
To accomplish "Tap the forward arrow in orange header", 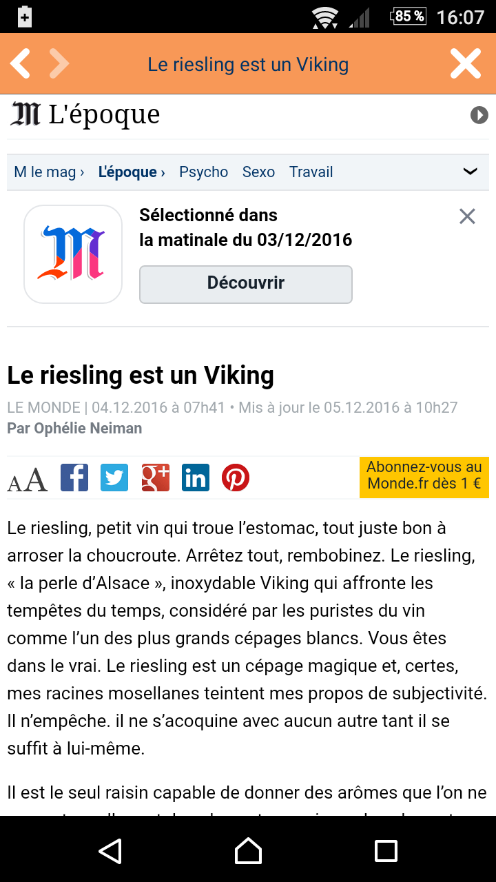I will [59, 64].
